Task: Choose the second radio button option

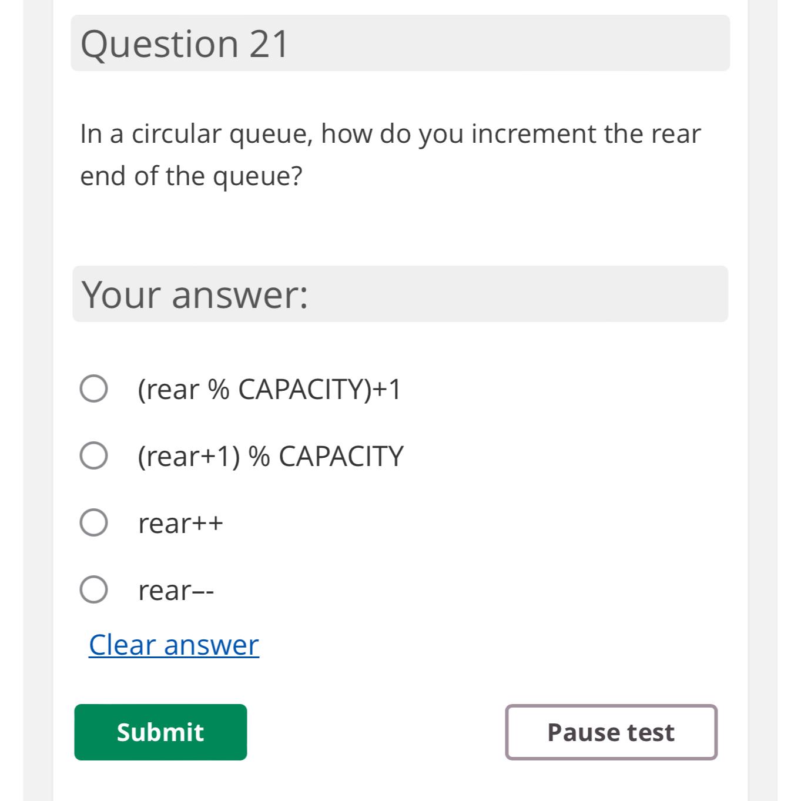Action: click(x=94, y=454)
